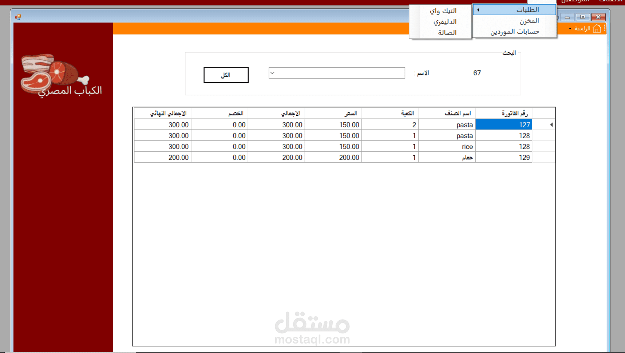Open the الطلبات menu entry
This screenshot has height=353, width=625.
point(514,10)
